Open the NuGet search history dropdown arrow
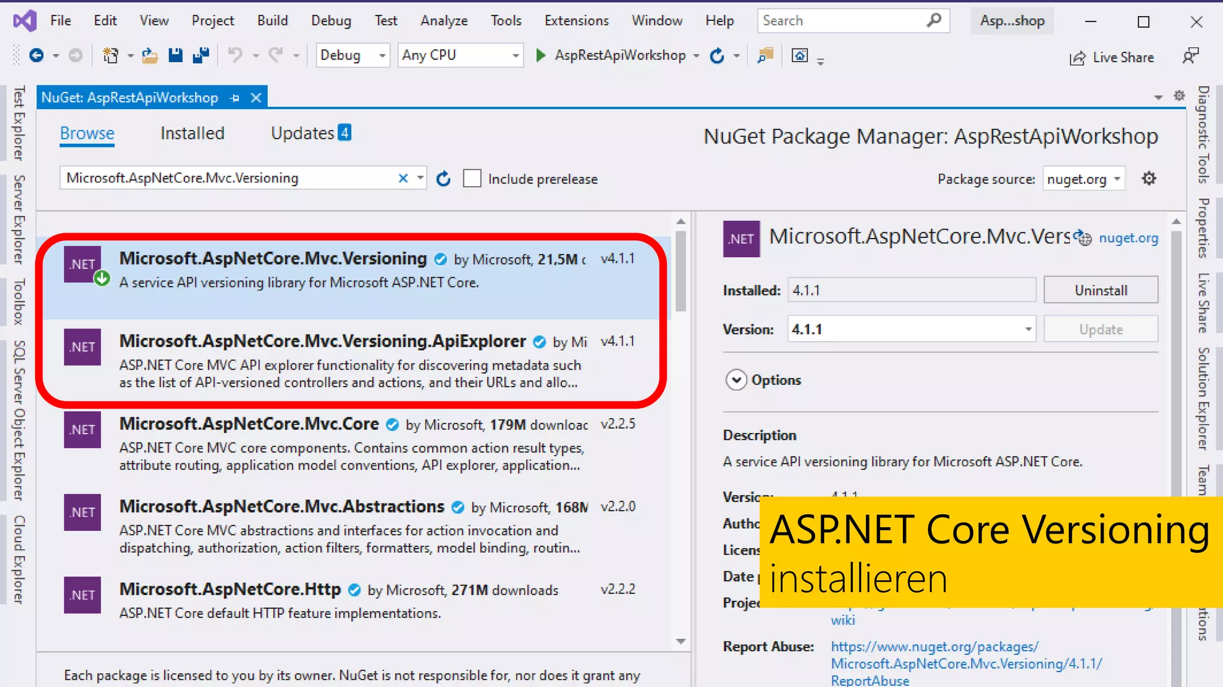Viewport: 1223px width, 687px height. tap(420, 178)
